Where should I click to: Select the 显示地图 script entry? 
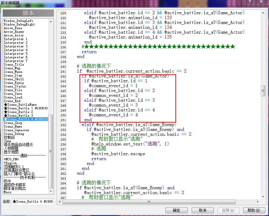[x=11, y=152]
